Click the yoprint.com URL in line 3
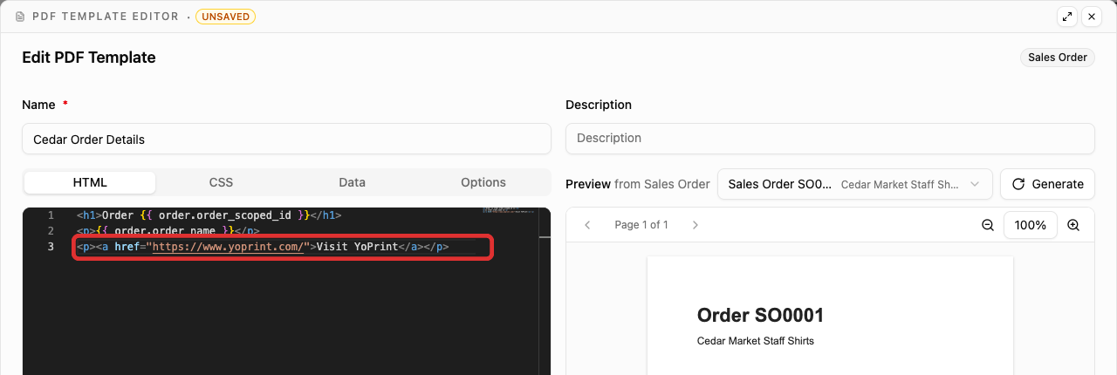The height and width of the screenshot is (375, 1117). tap(229, 247)
